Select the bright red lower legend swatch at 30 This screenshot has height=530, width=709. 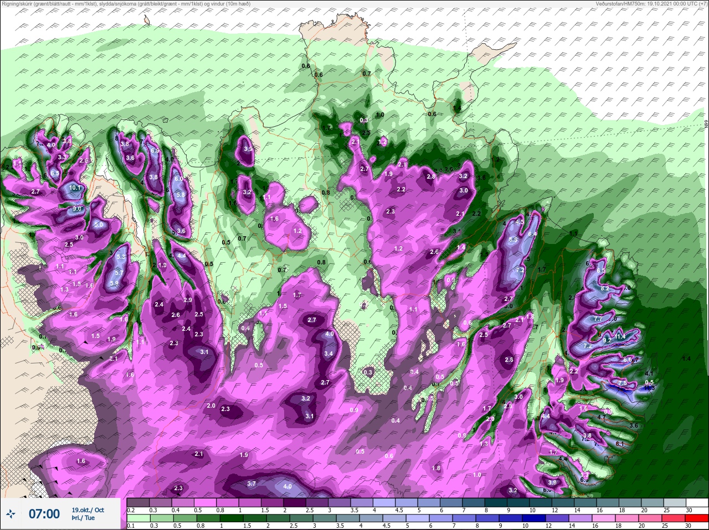point(698,518)
